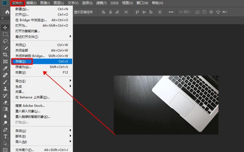Image resolution: width=244 pixels, height=152 pixels.
Task: Select the Path Selection tool
Action: click(x=5, y=143)
